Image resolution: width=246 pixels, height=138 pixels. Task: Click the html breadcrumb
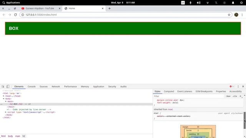click(3, 136)
